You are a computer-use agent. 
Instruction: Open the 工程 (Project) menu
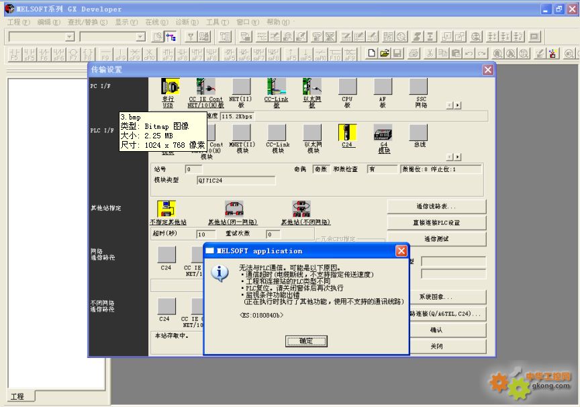(x=19, y=22)
